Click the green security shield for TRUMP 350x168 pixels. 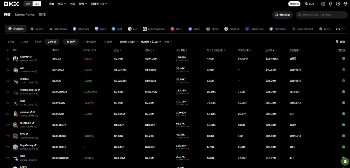[x=343, y=58]
